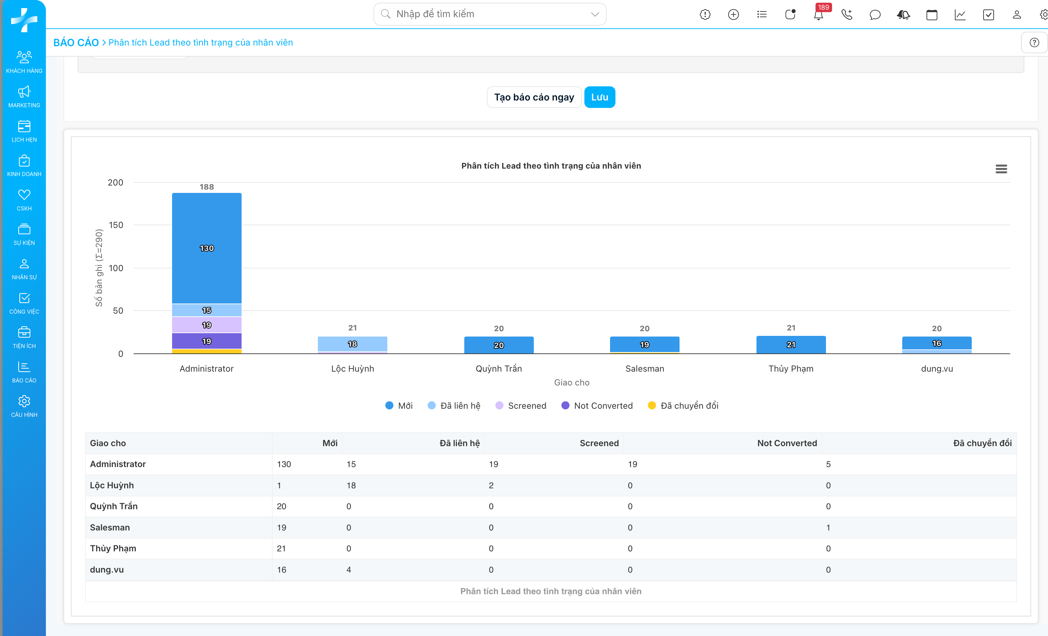Image resolution: width=1048 pixels, height=636 pixels.
Task: Open the calendar icon in top bar
Action: click(x=932, y=15)
